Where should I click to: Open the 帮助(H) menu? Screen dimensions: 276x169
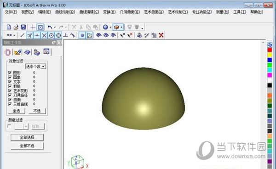pos(257,12)
